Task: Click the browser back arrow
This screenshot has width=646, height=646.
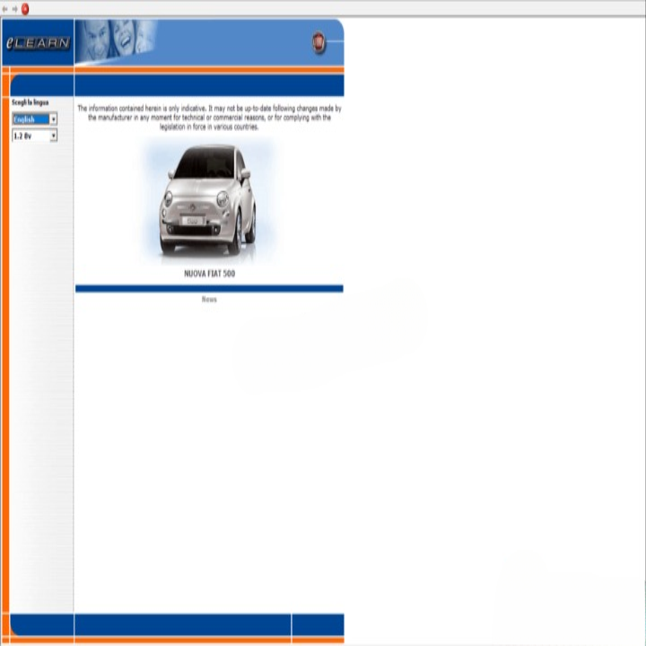Action: point(5,9)
